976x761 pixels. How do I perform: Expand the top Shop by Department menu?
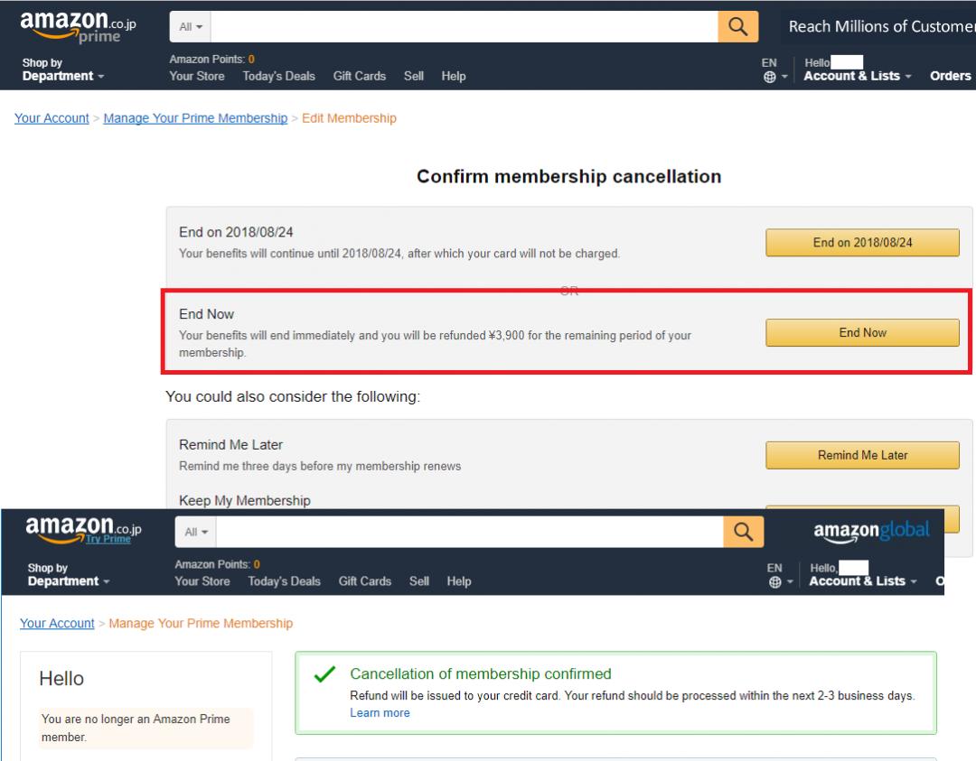click(x=62, y=70)
